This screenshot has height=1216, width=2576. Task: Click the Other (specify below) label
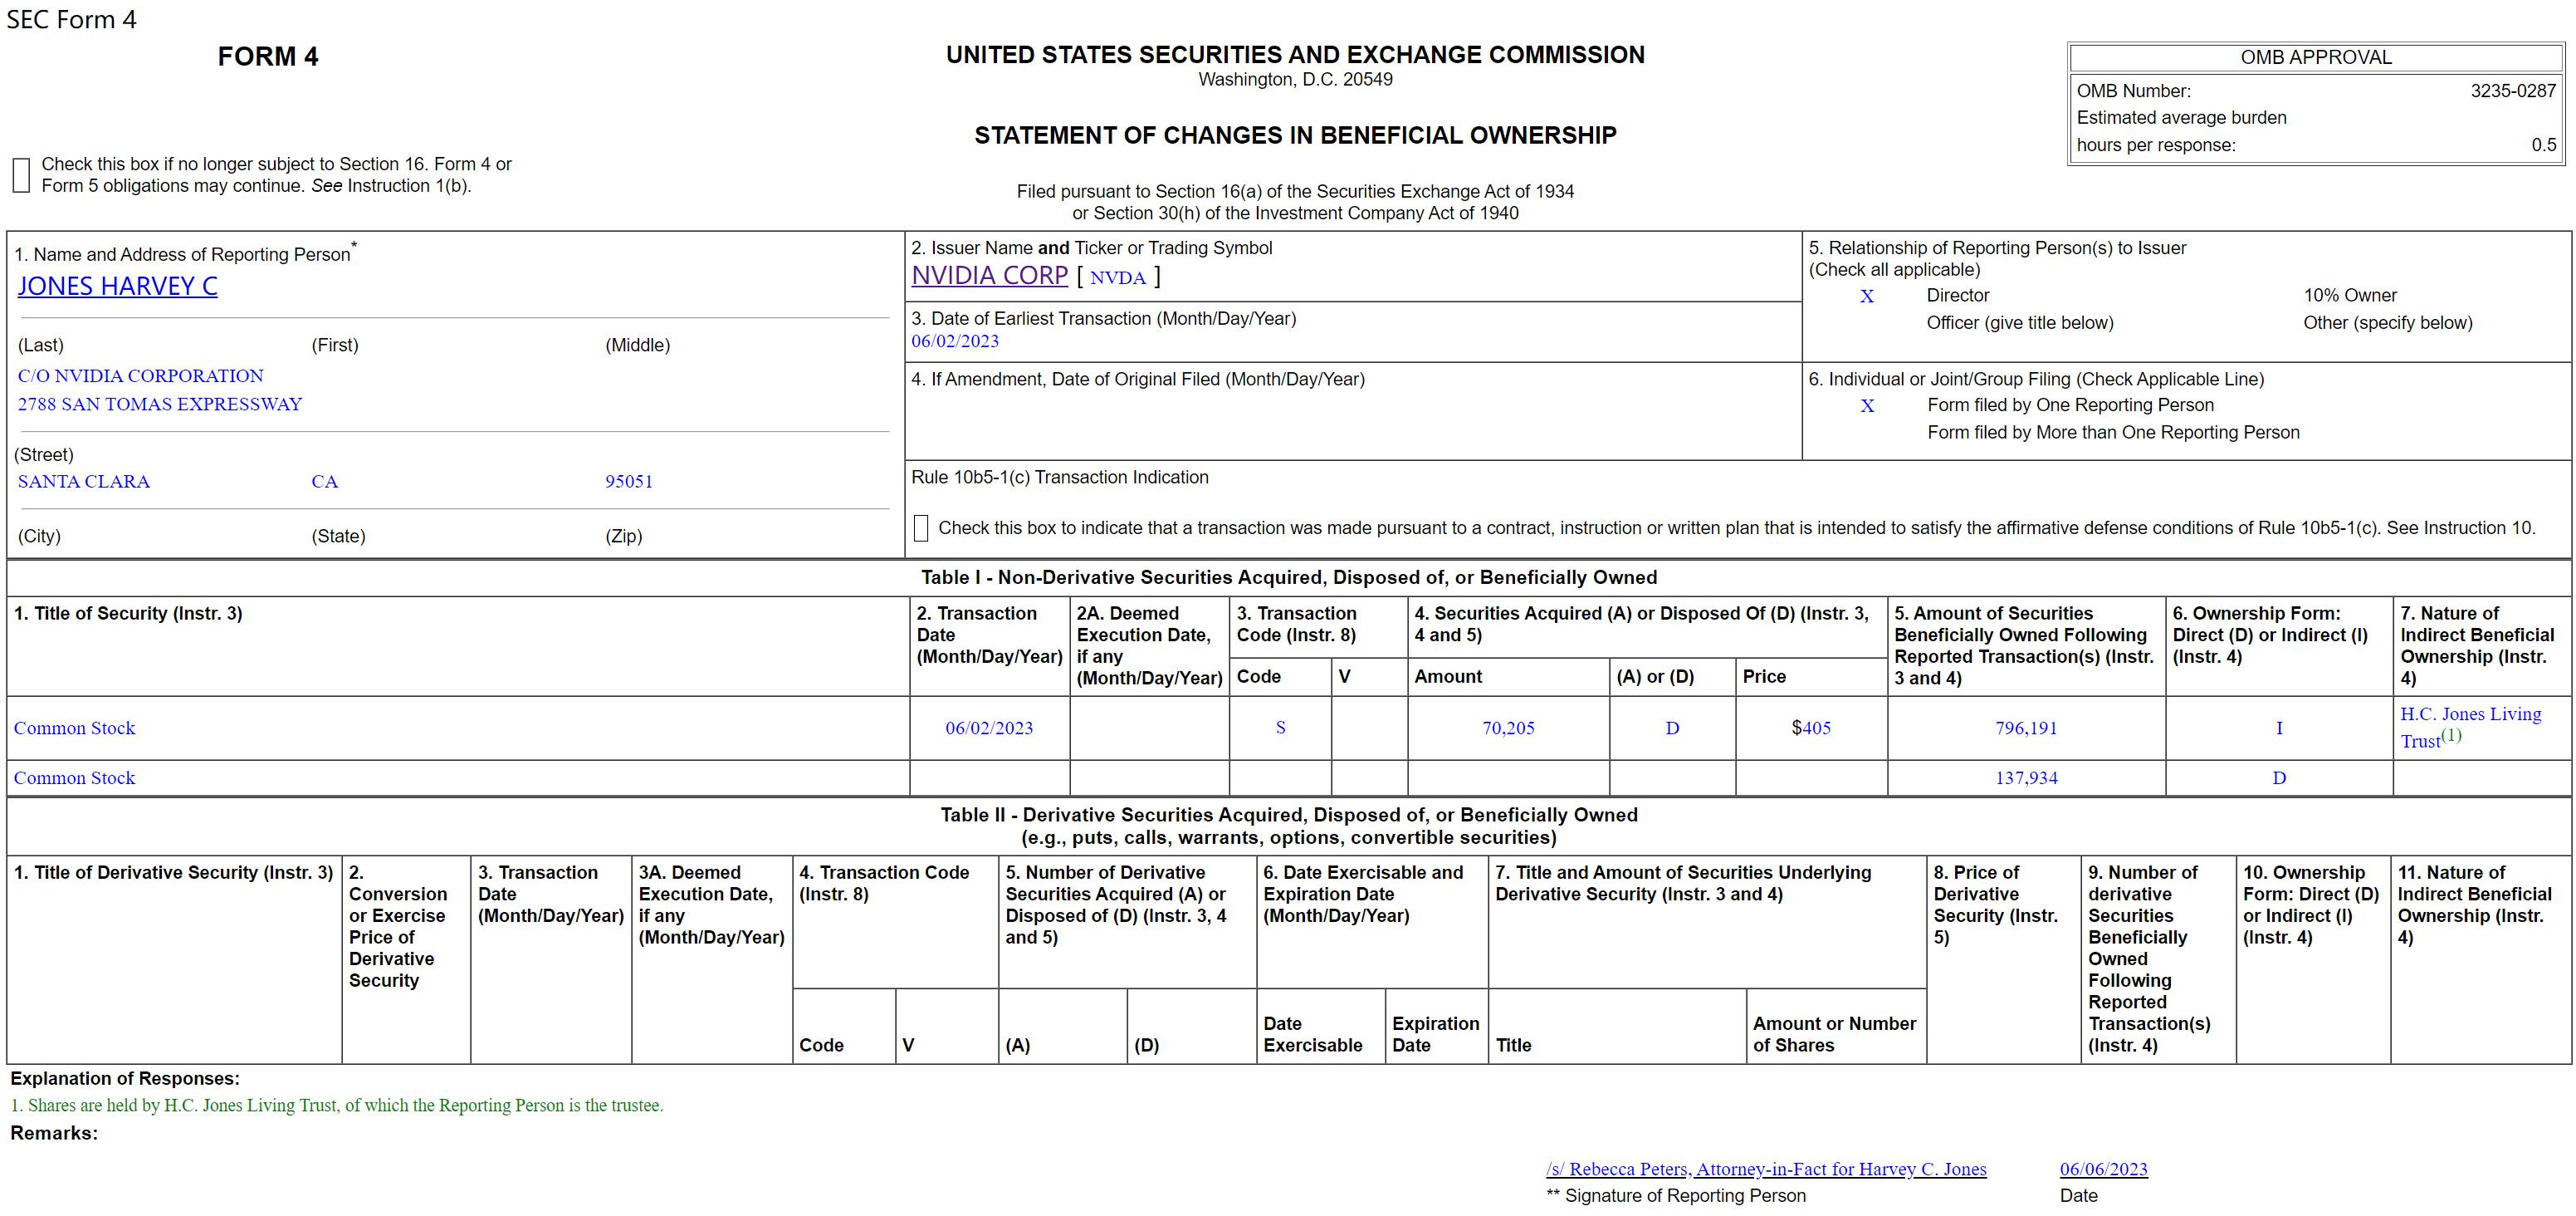pos(2388,323)
